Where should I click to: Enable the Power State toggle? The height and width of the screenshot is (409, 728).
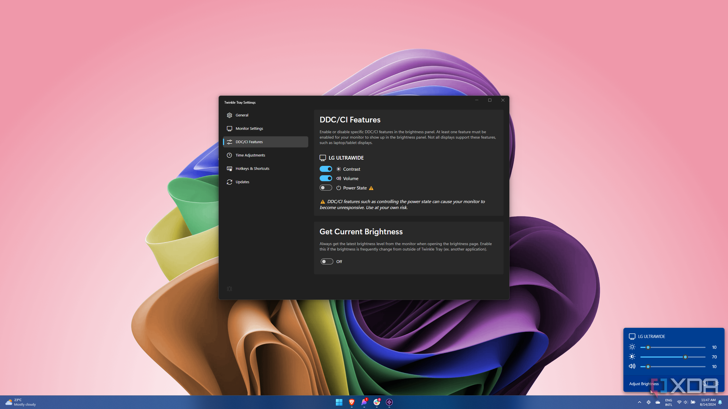(x=326, y=188)
